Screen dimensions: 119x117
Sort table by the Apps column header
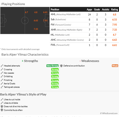point(89,10)
